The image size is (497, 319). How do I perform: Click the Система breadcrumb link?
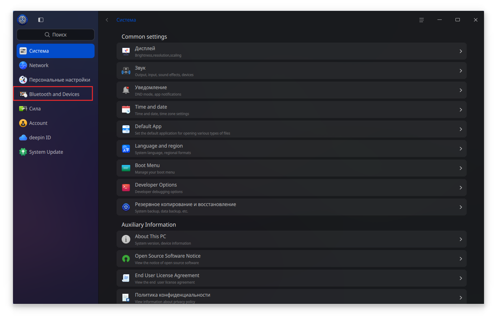pos(126,20)
